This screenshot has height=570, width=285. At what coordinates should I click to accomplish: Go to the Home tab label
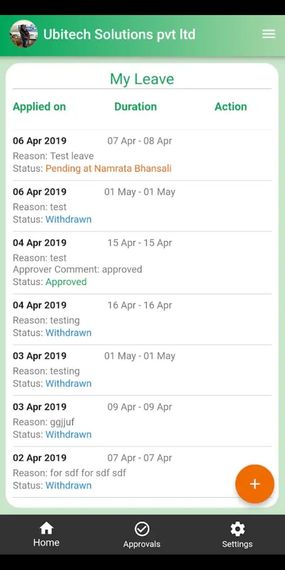(46, 543)
